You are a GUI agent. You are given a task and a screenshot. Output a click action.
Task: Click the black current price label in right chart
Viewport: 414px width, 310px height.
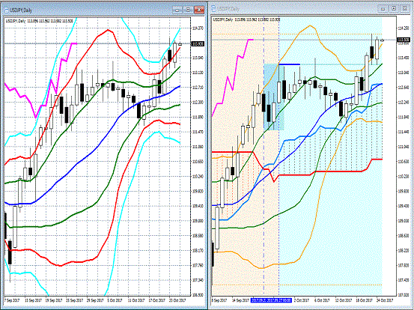pyautogui.click(x=404, y=40)
